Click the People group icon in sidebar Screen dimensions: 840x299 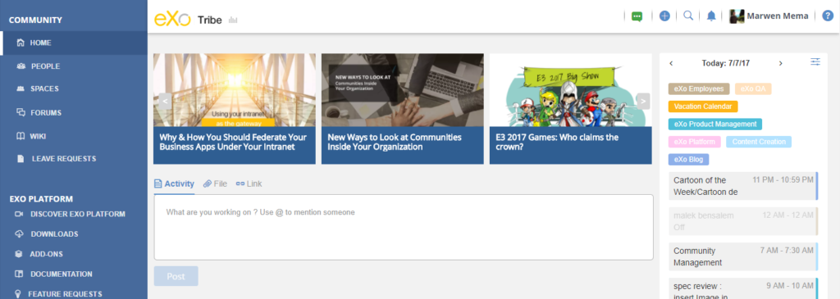click(x=21, y=66)
